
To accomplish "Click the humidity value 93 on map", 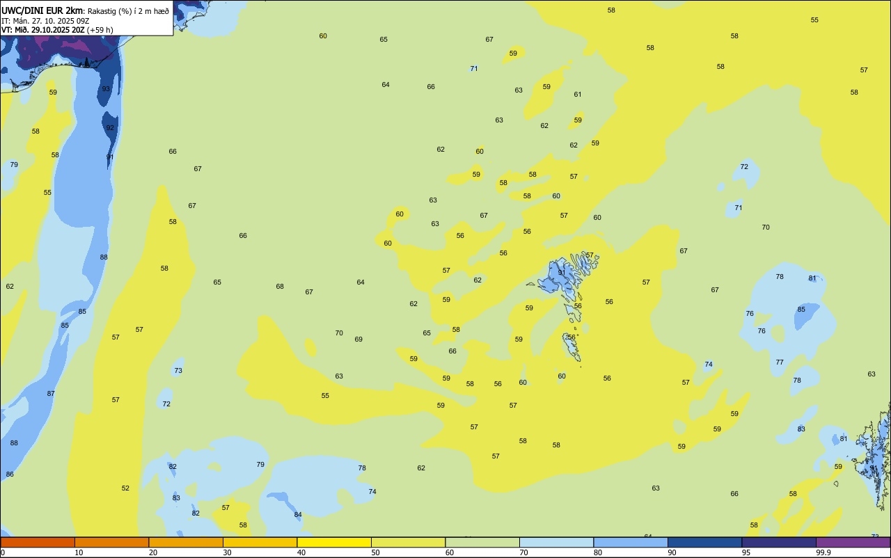I will point(107,88).
